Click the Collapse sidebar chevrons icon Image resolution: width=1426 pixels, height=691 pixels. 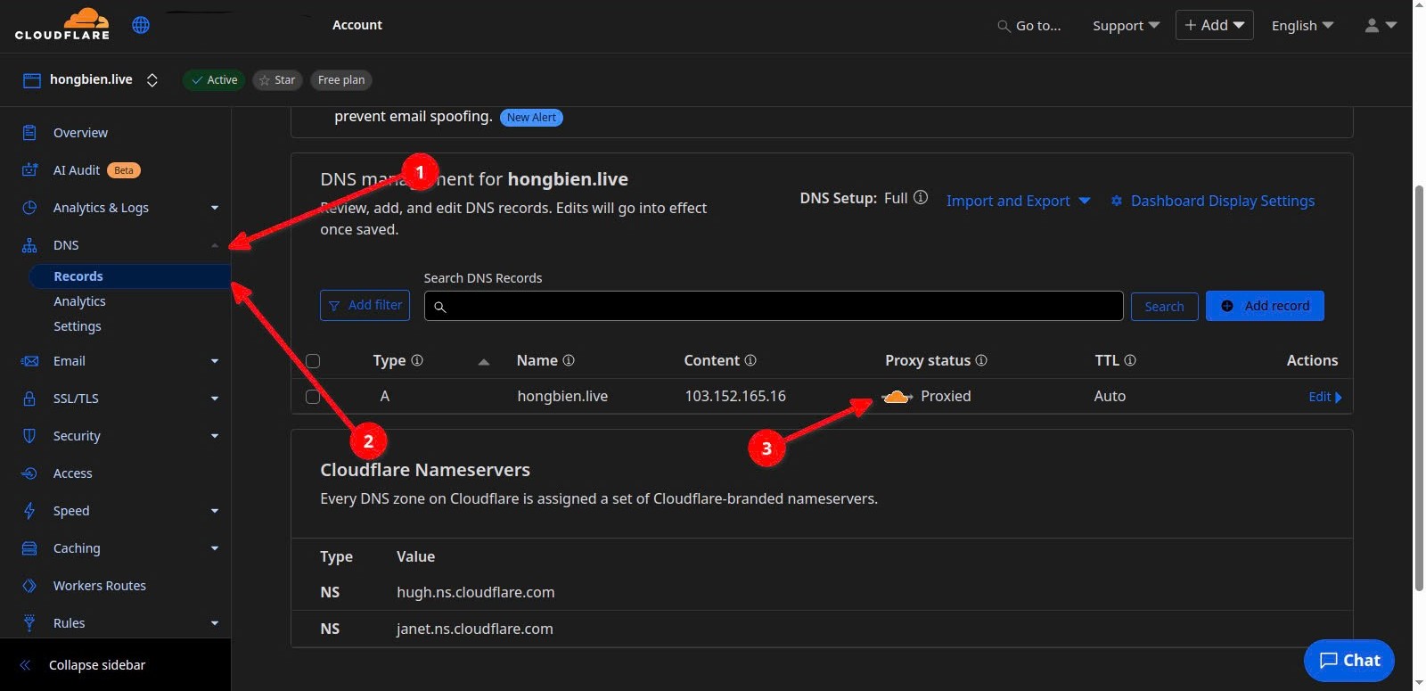click(x=25, y=665)
